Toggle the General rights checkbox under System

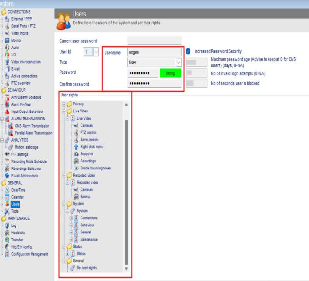coord(76,232)
